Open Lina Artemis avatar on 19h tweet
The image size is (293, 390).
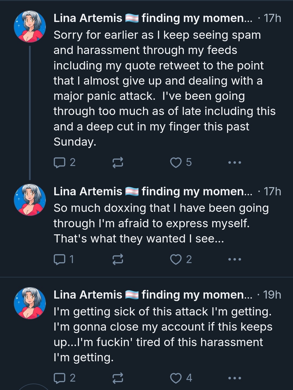click(30, 303)
